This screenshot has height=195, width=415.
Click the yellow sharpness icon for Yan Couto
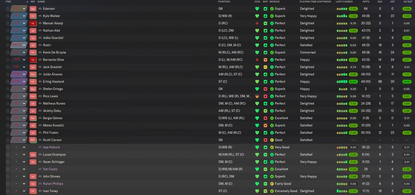[x=265, y=169]
